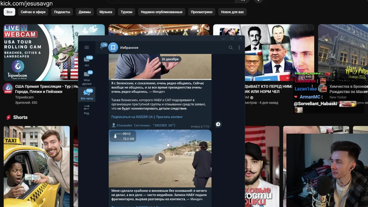This screenshot has width=368, height=207.
Task: Select the dct folder in Telegram sidebar
Action: click(87, 61)
